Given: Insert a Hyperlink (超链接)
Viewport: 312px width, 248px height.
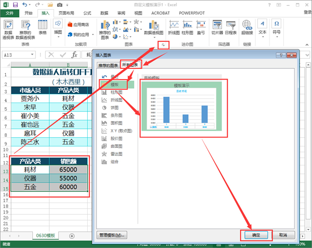Looking at the screenshot, I should tap(247, 27).
